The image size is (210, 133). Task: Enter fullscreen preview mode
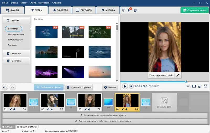click(x=206, y=86)
